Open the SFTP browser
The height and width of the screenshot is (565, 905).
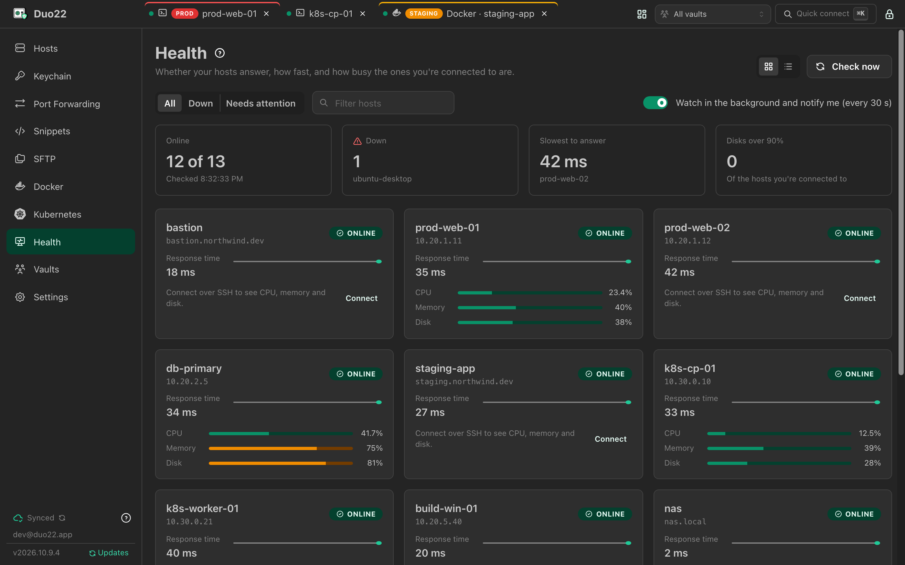71,159
